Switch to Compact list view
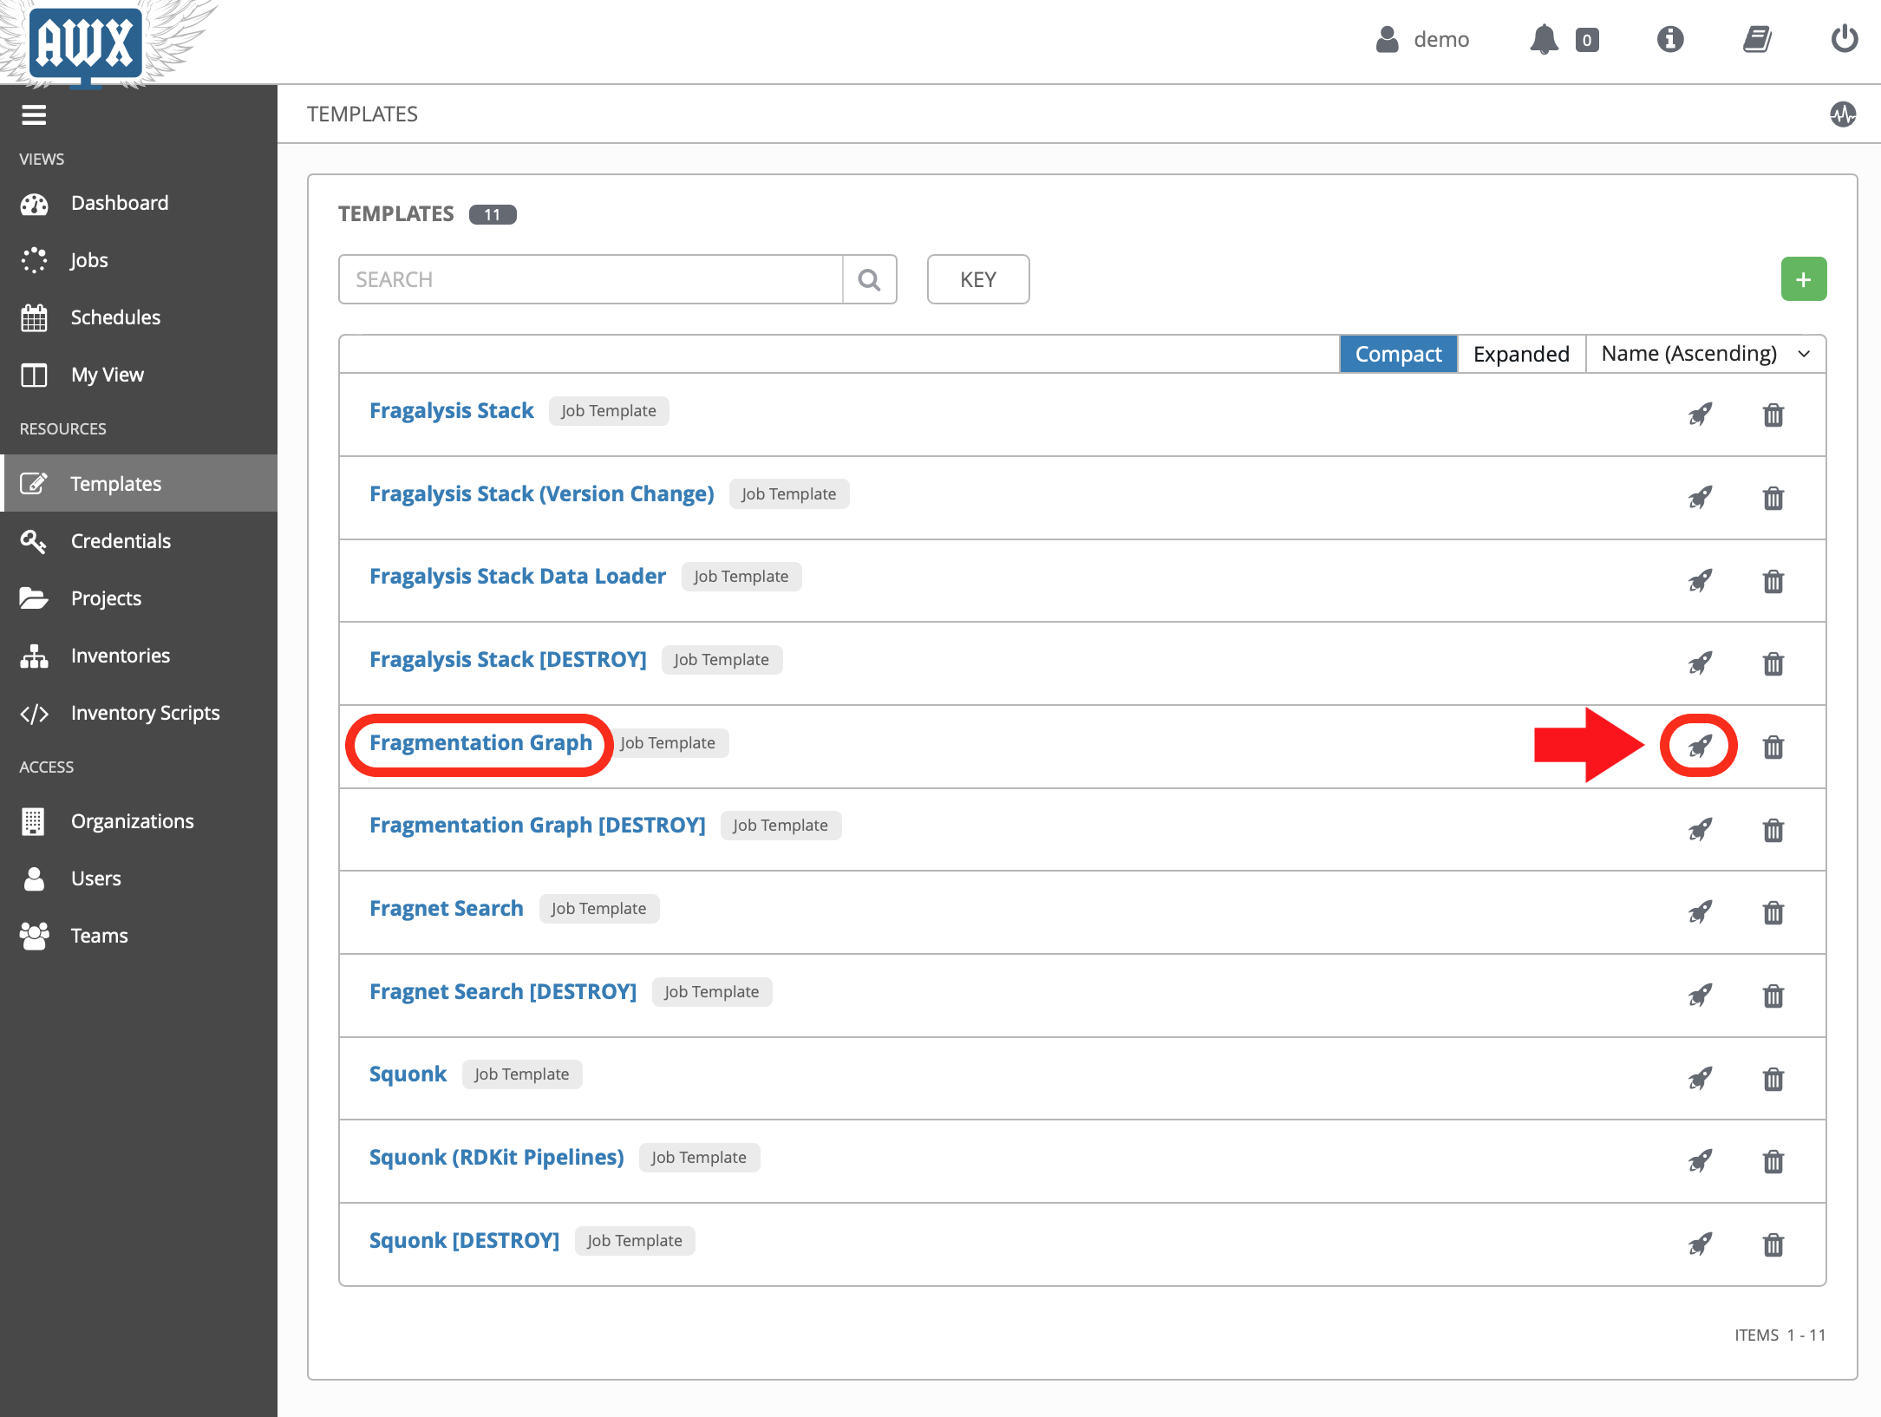Viewport: 1881px width, 1417px height. (x=1398, y=354)
